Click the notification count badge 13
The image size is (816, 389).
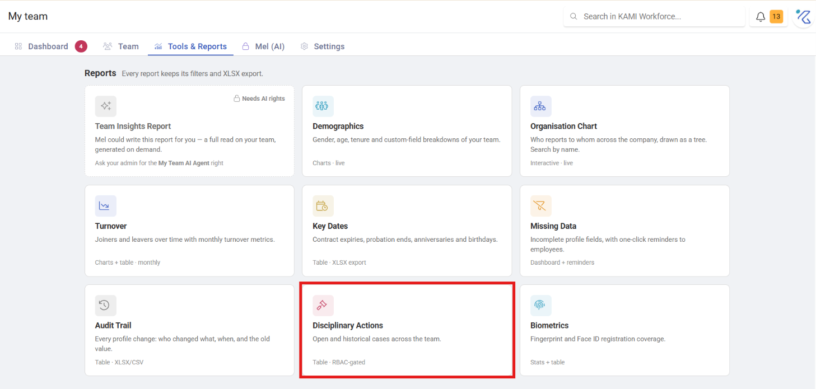[x=776, y=17]
